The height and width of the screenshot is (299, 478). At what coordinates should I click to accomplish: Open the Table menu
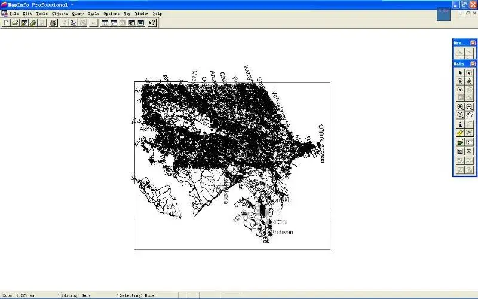pyautogui.click(x=94, y=13)
